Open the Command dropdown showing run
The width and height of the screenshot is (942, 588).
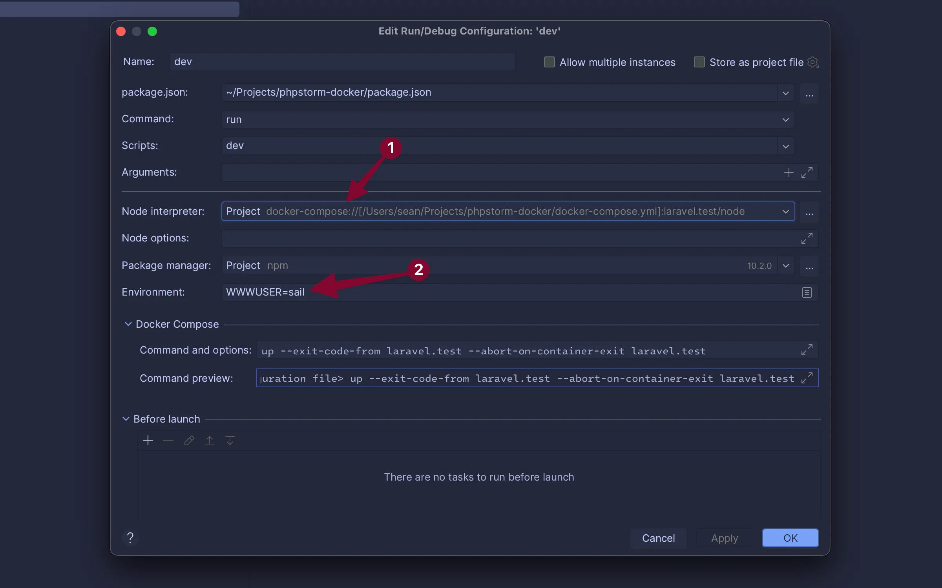[x=786, y=120]
